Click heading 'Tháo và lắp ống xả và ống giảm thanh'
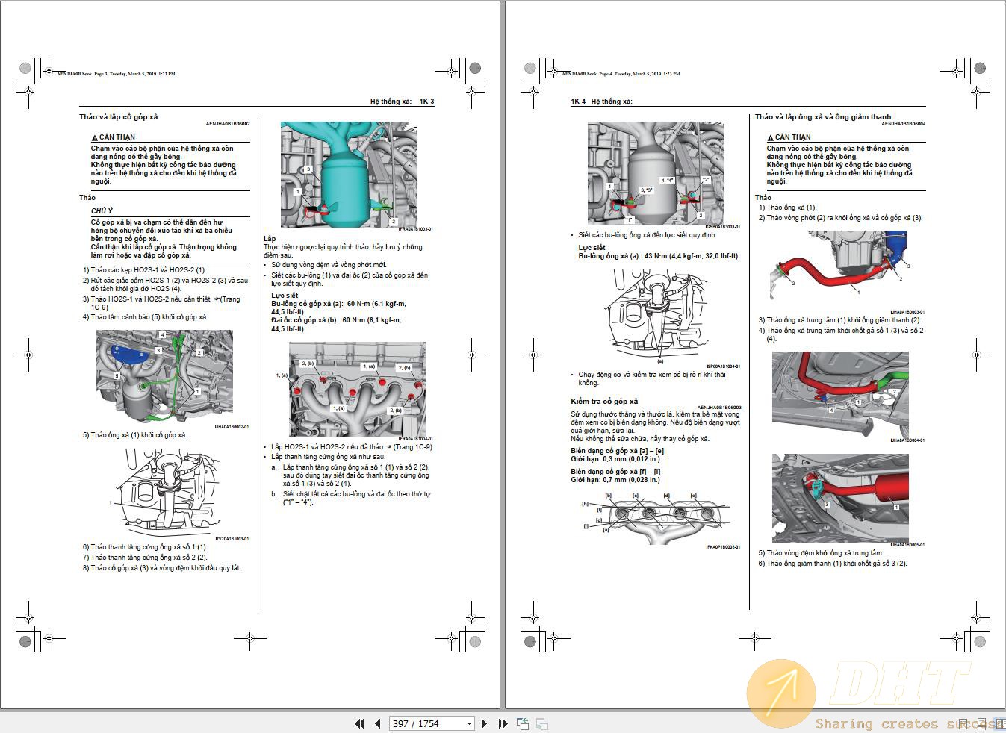This screenshot has height=733, width=1006. click(x=823, y=116)
